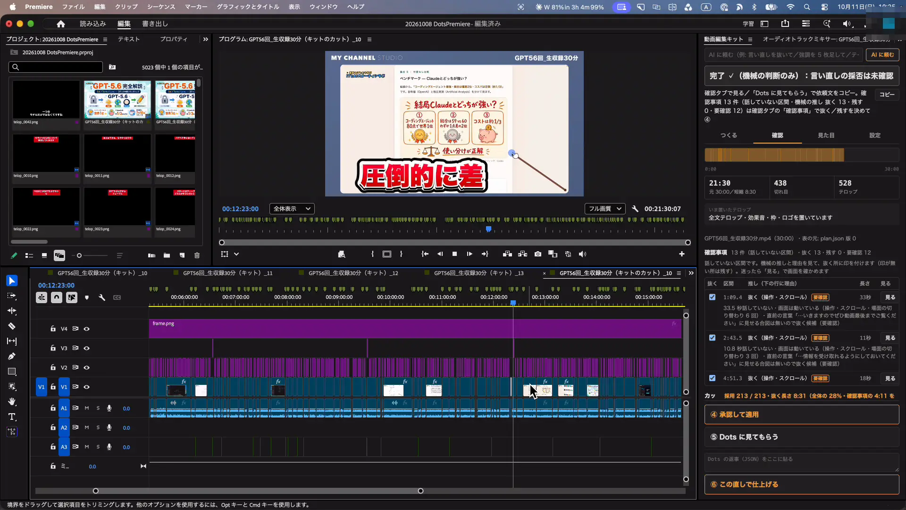
Task: Uncheck the 1:09.4 cut row checkbox
Action: click(712, 297)
